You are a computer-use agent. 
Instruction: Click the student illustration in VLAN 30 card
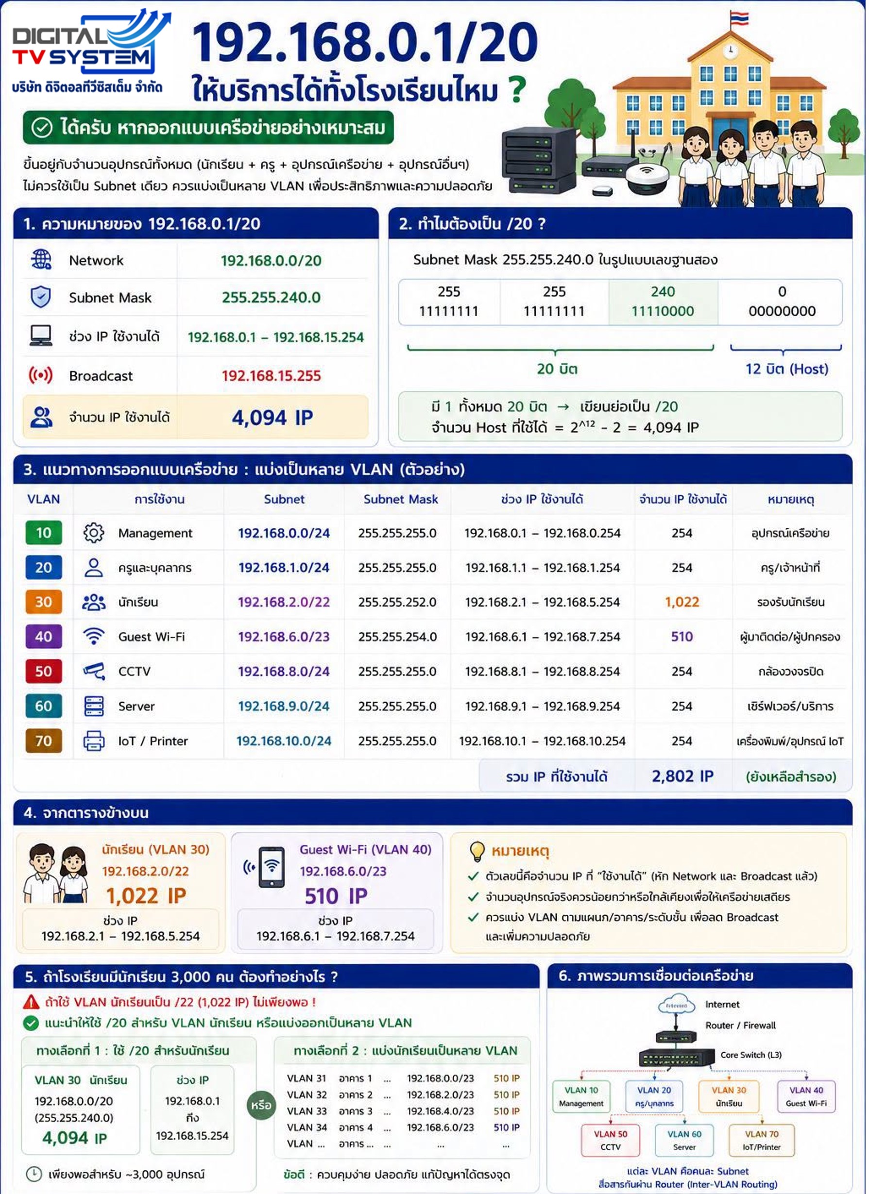tap(56, 873)
